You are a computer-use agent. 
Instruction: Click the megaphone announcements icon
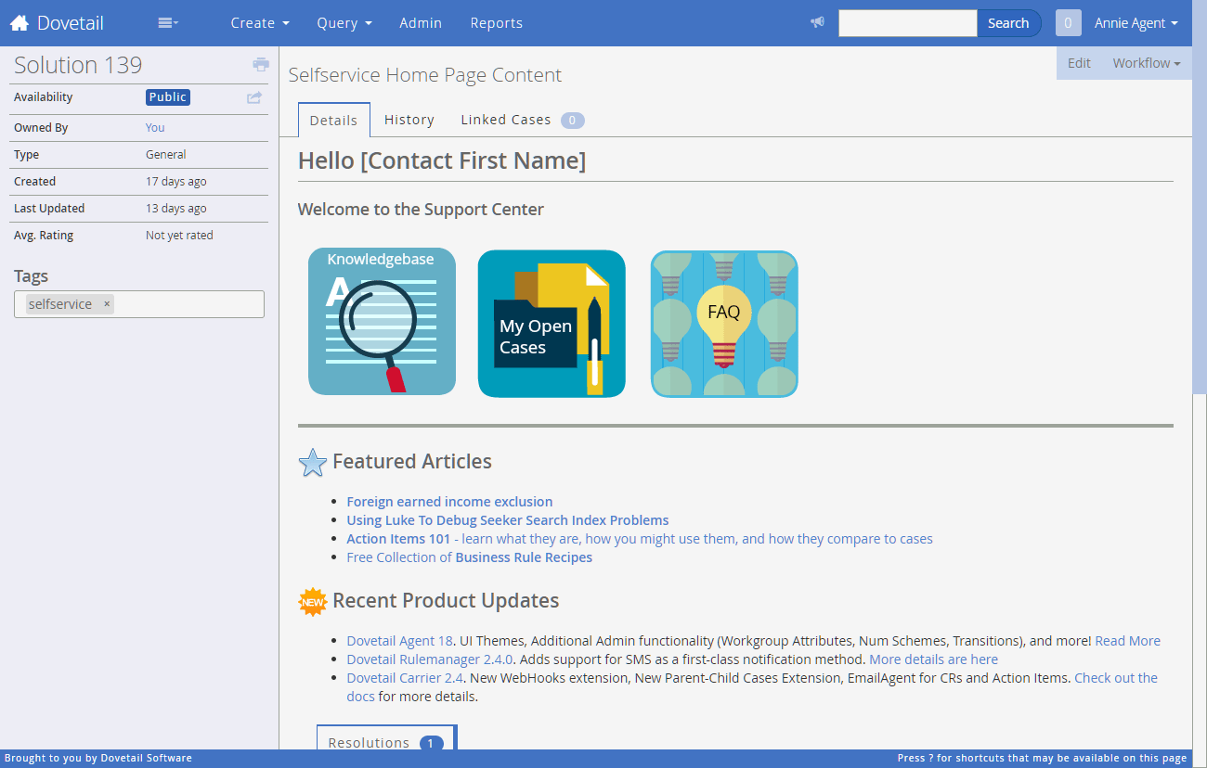817,23
